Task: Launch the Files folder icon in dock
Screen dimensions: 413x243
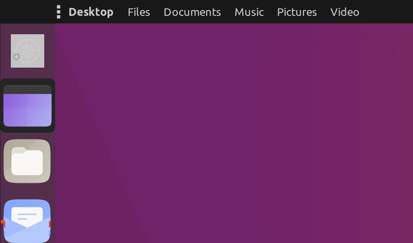Action: coord(27,161)
